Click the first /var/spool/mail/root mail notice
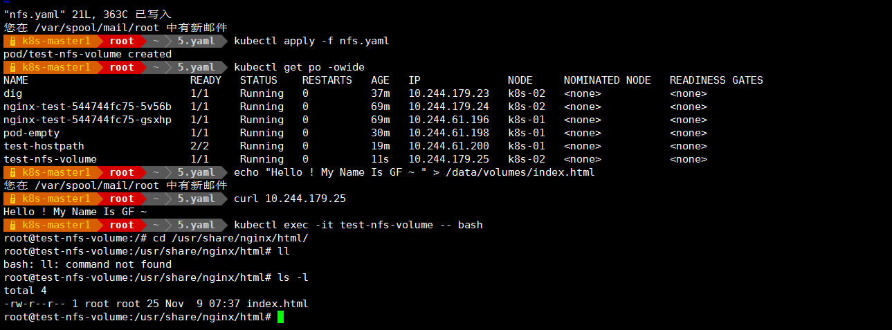This screenshot has width=892, height=330. pos(115,28)
